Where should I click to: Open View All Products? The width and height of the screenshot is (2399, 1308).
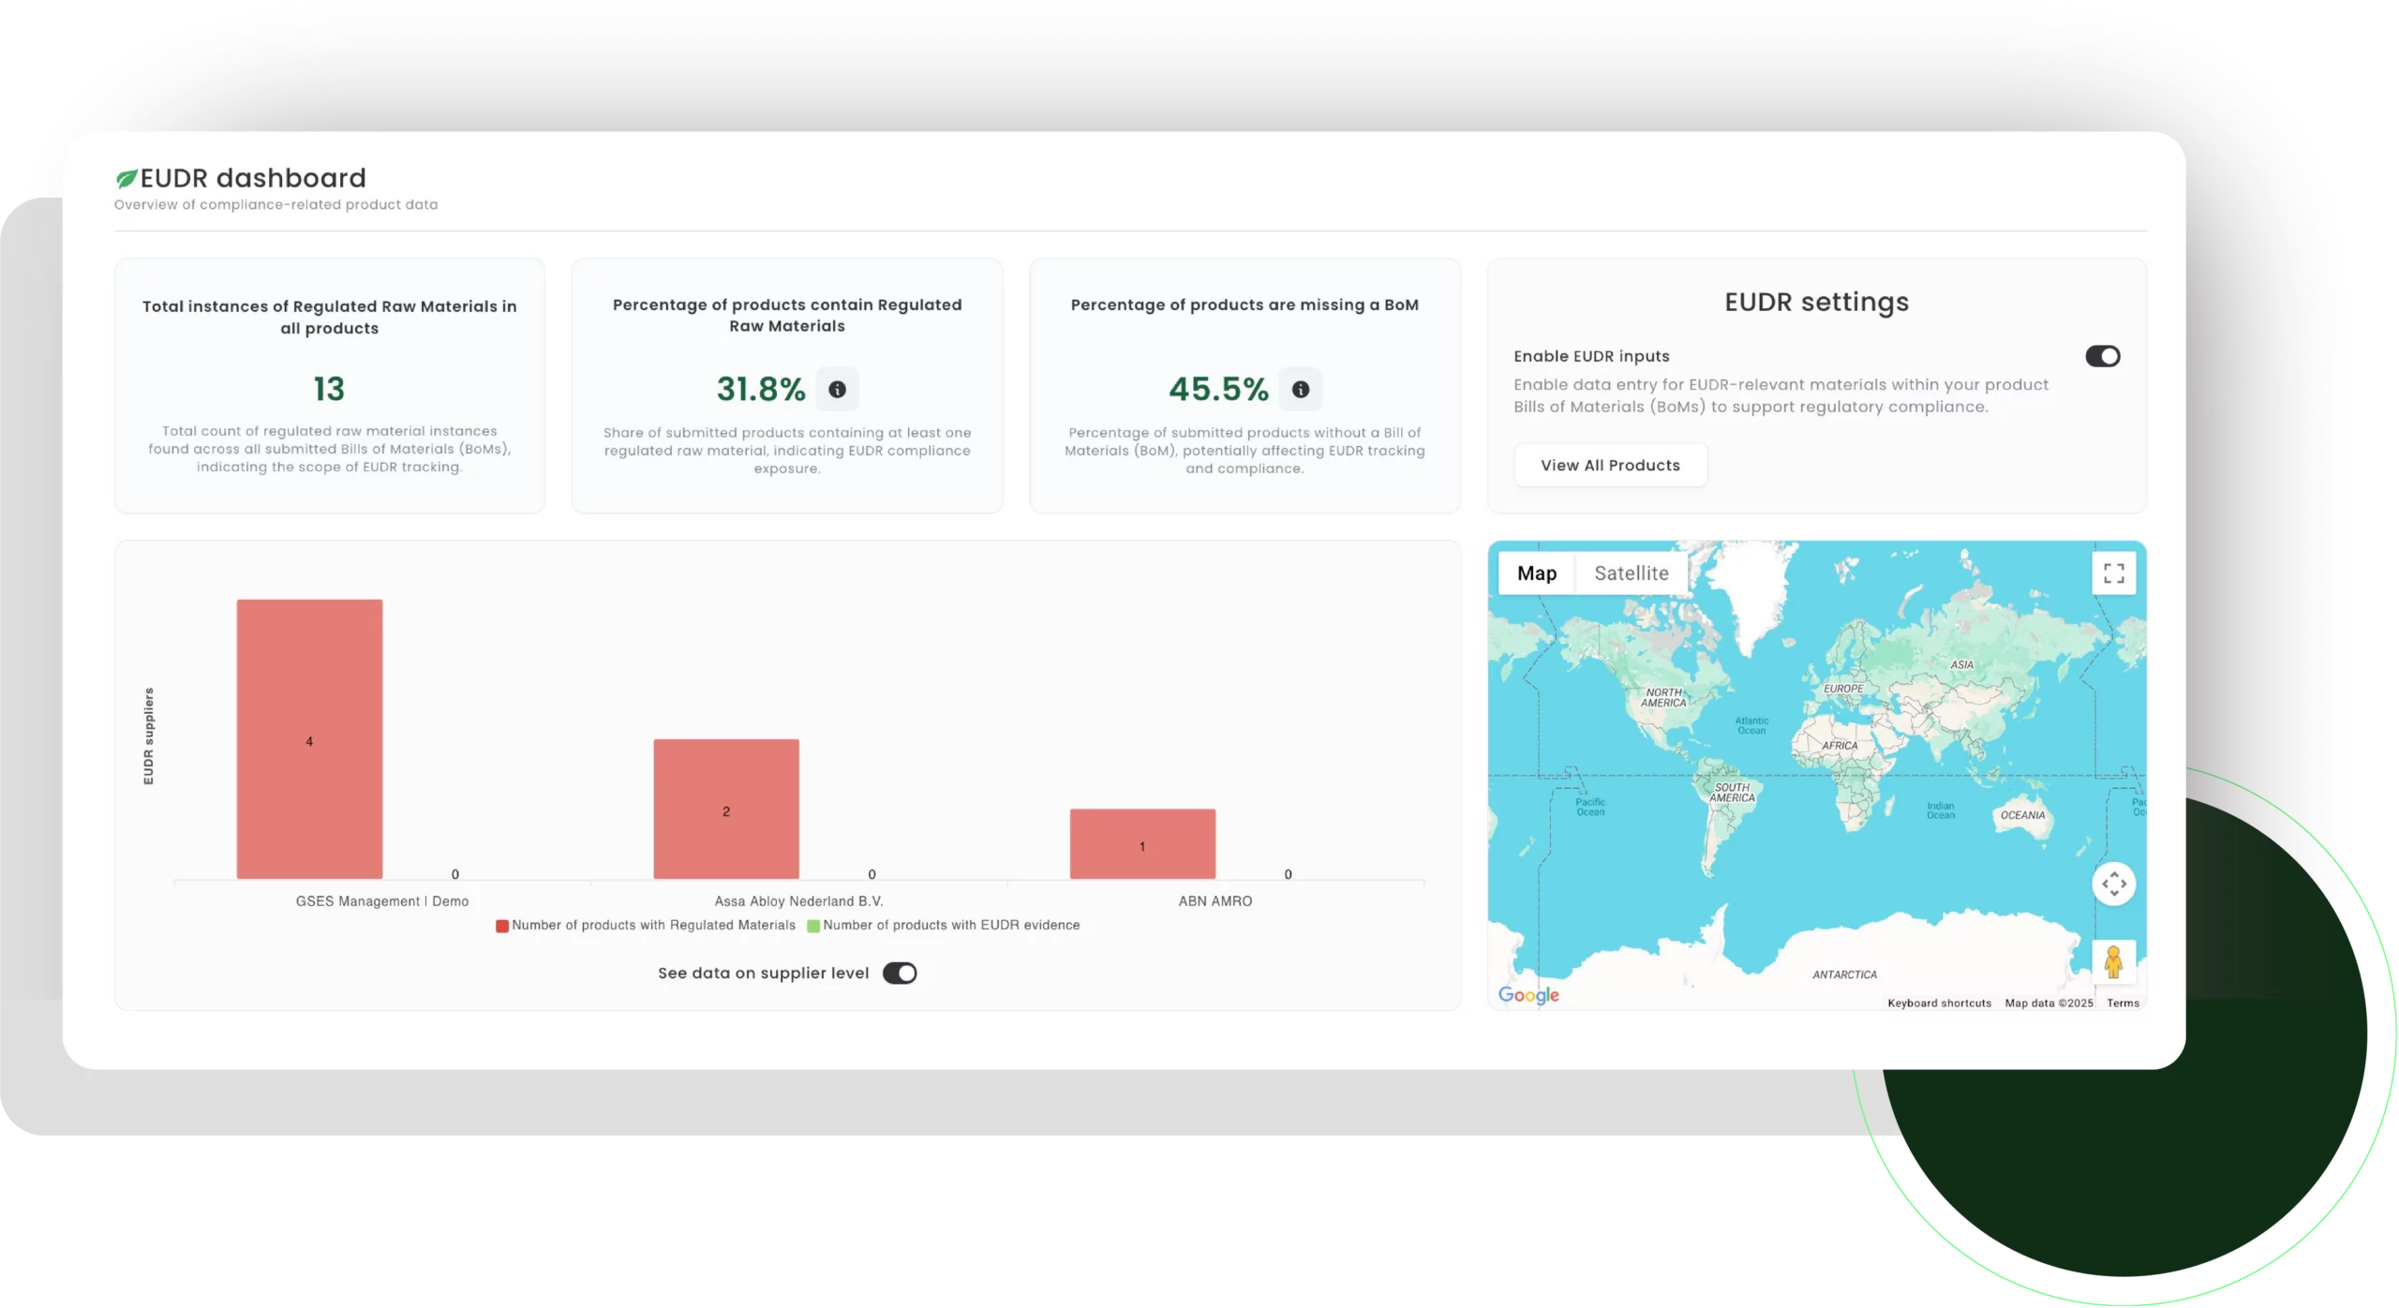(x=1610, y=466)
